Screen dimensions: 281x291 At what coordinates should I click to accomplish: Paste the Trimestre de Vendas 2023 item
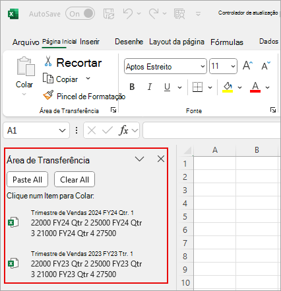point(86,264)
